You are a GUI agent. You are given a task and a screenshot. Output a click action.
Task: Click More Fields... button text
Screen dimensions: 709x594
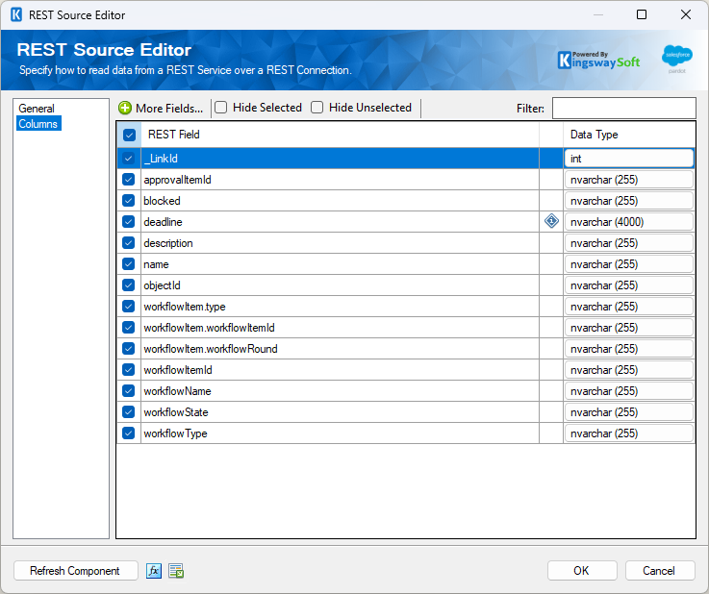169,109
